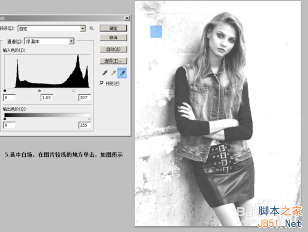Select the white point eyedropper
308x232 pixels.
click(122, 73)
